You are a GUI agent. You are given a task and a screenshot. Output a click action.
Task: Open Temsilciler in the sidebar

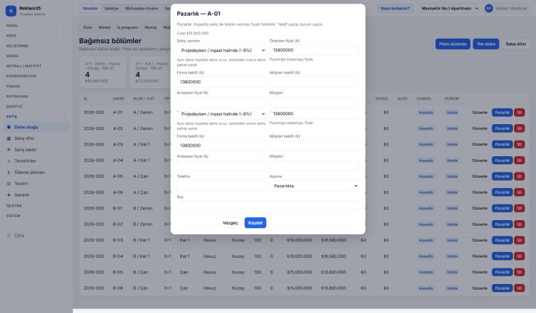tap(25, 161)
